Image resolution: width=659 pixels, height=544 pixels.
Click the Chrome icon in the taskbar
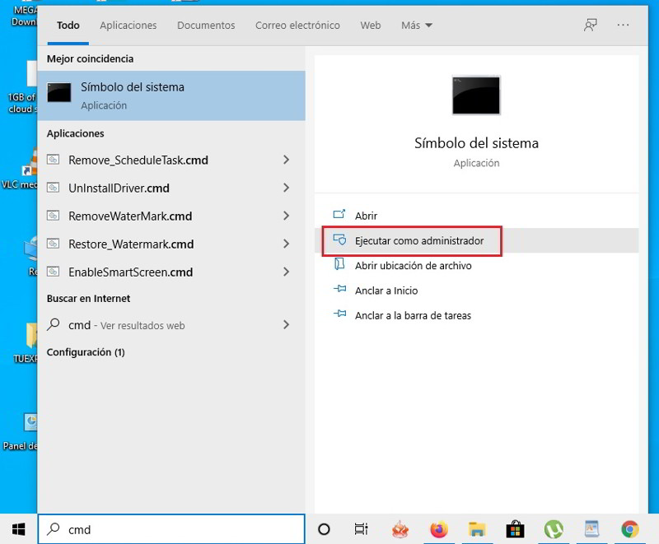tap(629, 529)
